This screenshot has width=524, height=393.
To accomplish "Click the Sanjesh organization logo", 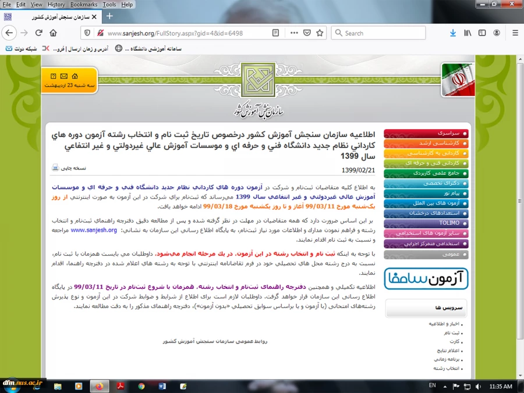I will pos(258,80).
